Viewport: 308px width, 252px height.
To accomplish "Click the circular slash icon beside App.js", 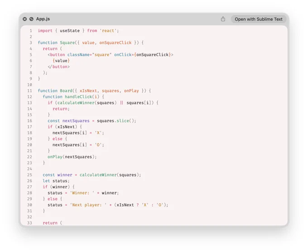I will click(x=31, y=19).
